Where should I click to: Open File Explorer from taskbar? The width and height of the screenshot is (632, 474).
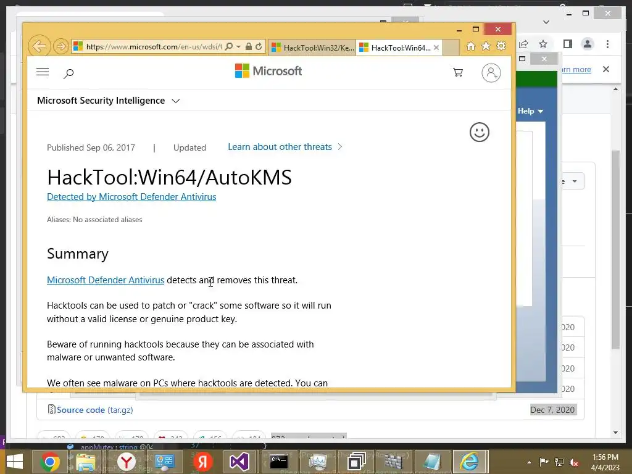[x=85, y=462]
